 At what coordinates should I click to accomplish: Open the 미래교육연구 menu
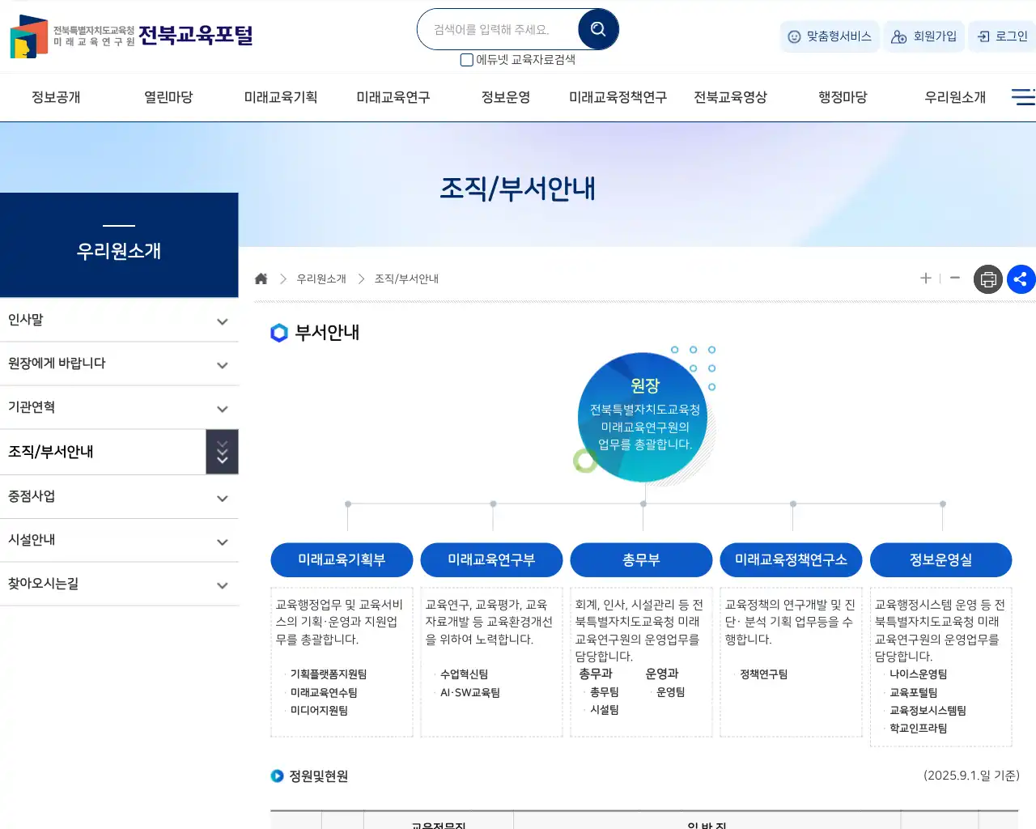(x=393, y=96)
